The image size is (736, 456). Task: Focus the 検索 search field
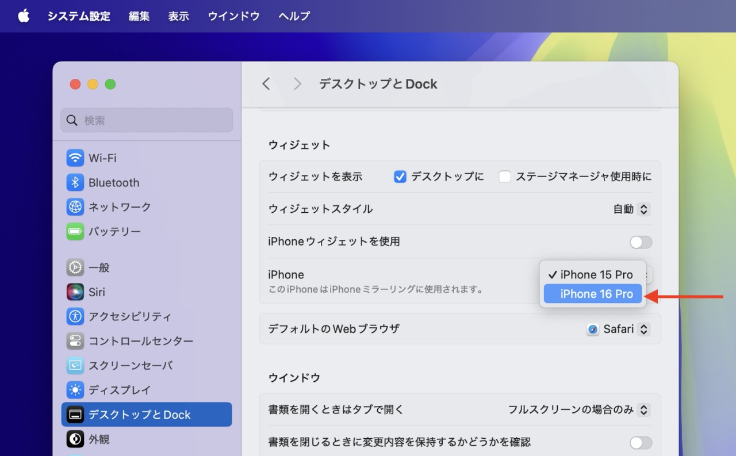pyautogui.click(x=147, y=120)
